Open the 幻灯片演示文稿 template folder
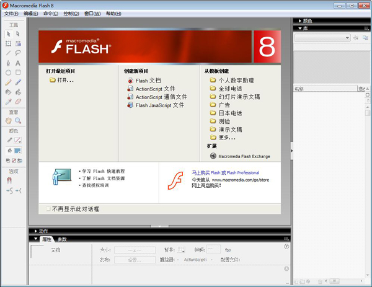The height and width of the screenshot is (287, 372). (235, 97)
